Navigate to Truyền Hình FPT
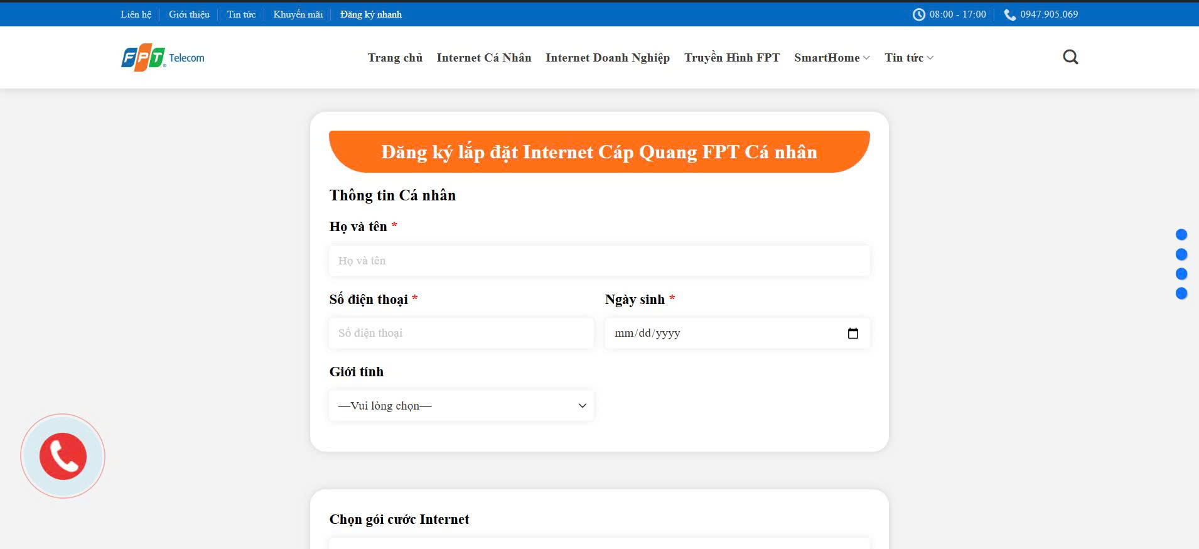Viewport: 1199px width, 549px height. click(x=731, y=58)
